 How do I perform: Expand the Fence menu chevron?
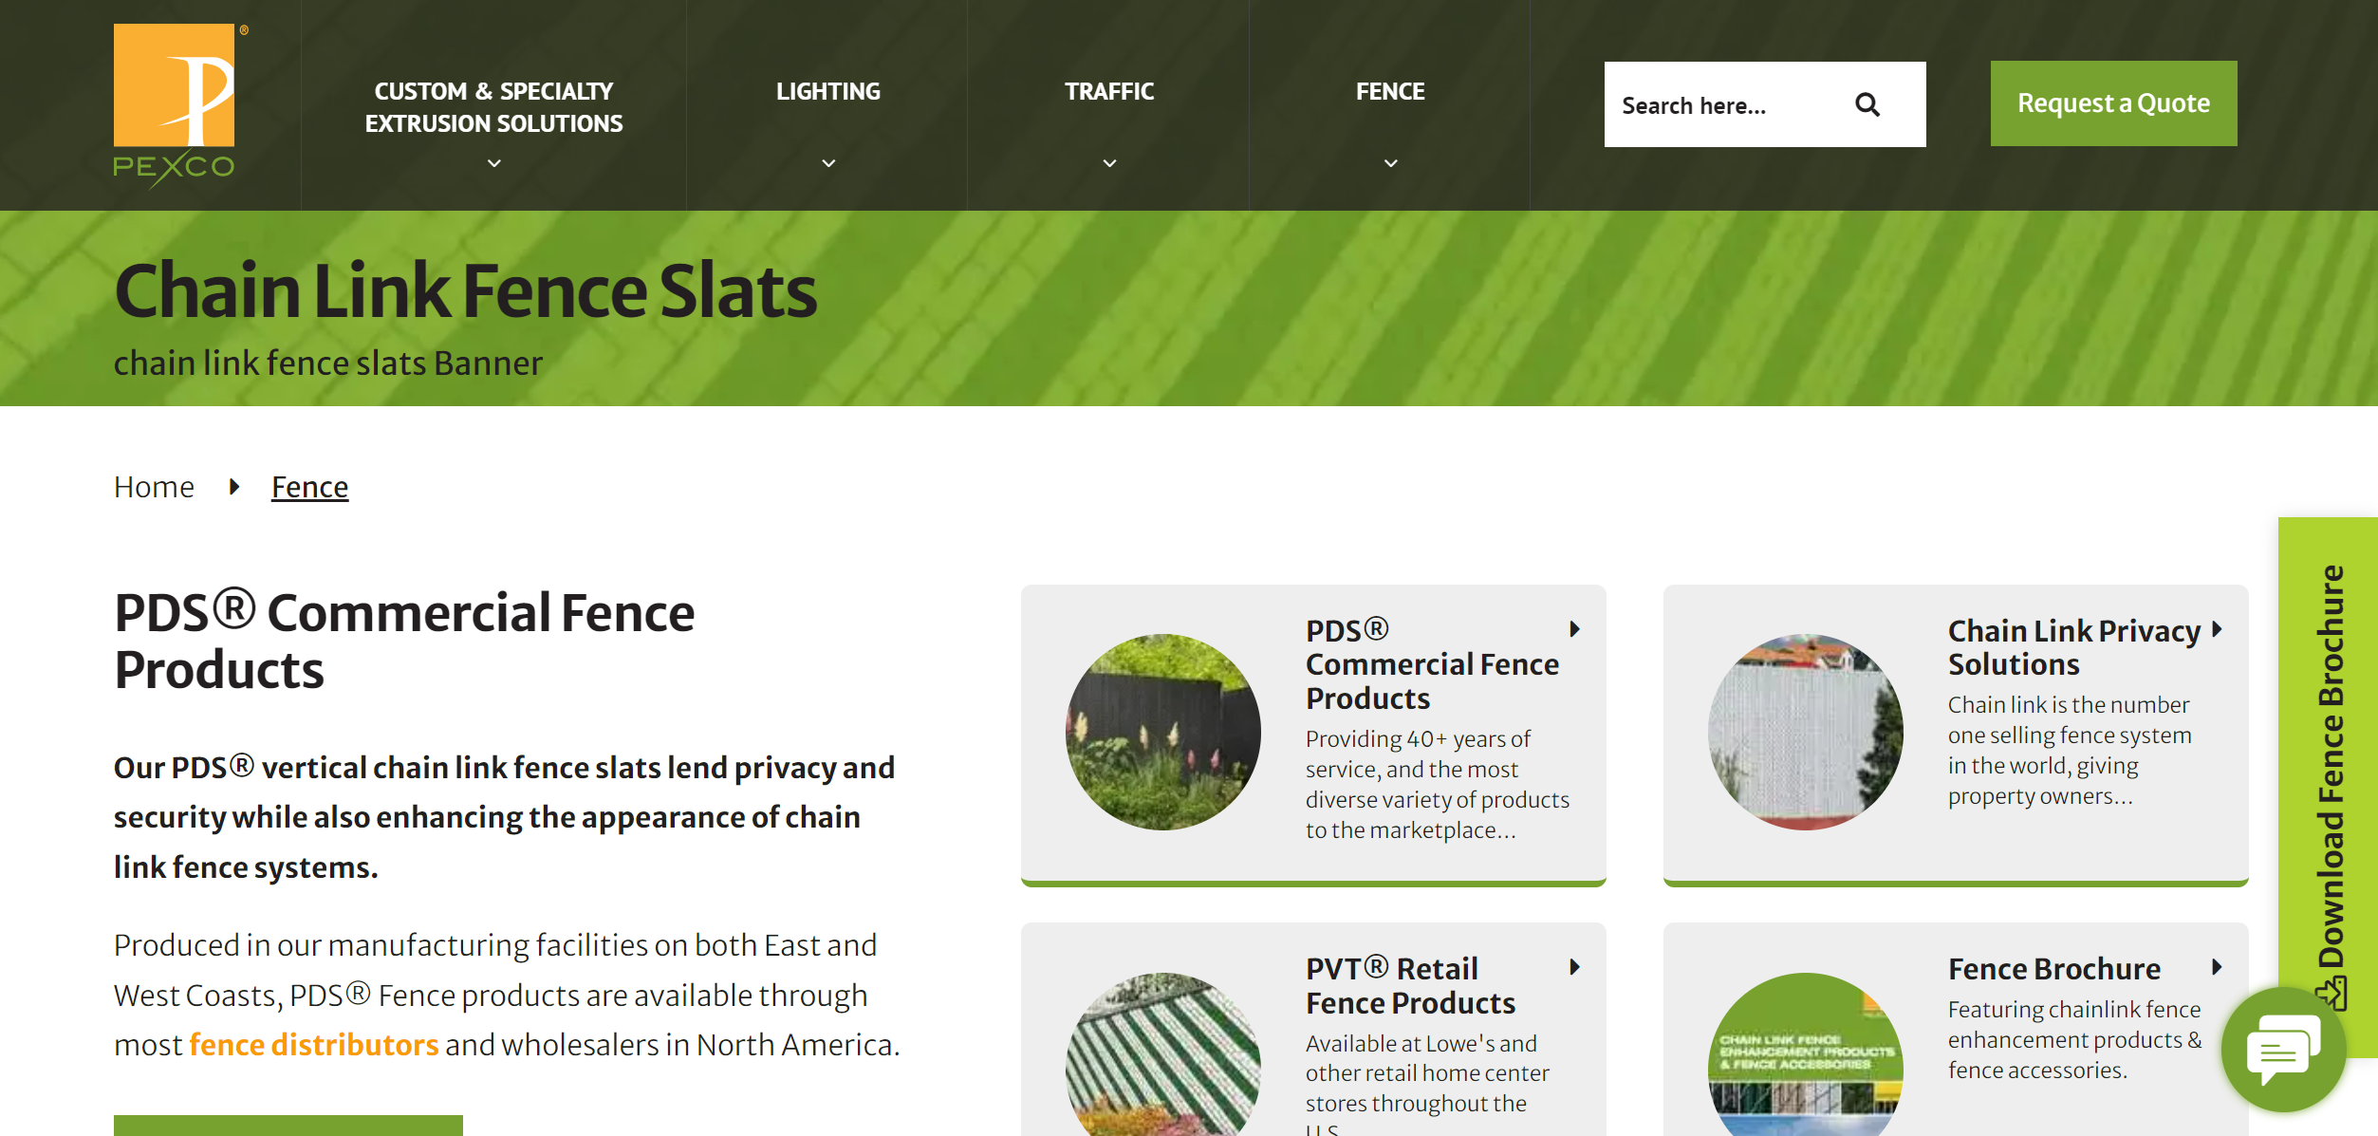point(1390,163)
